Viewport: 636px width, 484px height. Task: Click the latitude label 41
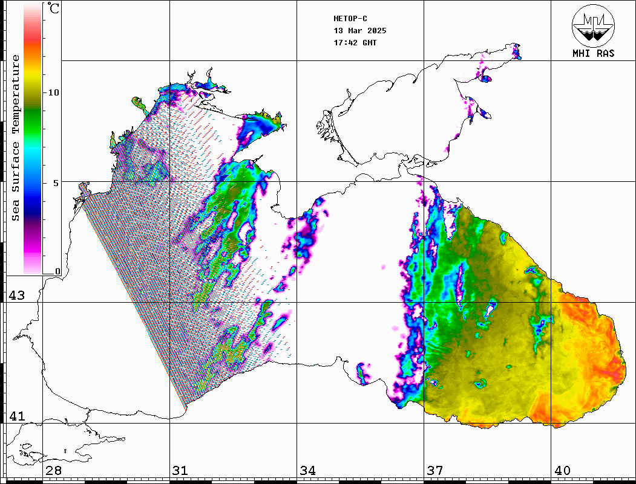coord(16,416)
